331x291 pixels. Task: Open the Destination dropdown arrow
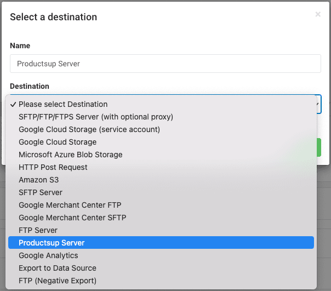point(316,102)
